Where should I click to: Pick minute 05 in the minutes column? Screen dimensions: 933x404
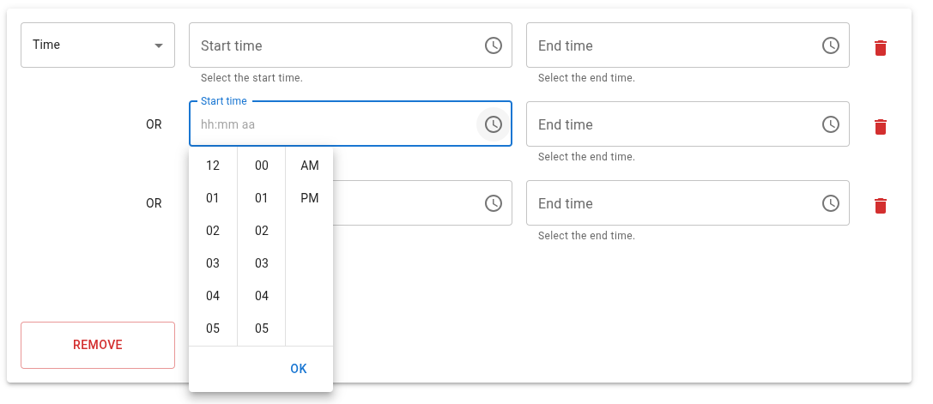(x=262, y=329)
